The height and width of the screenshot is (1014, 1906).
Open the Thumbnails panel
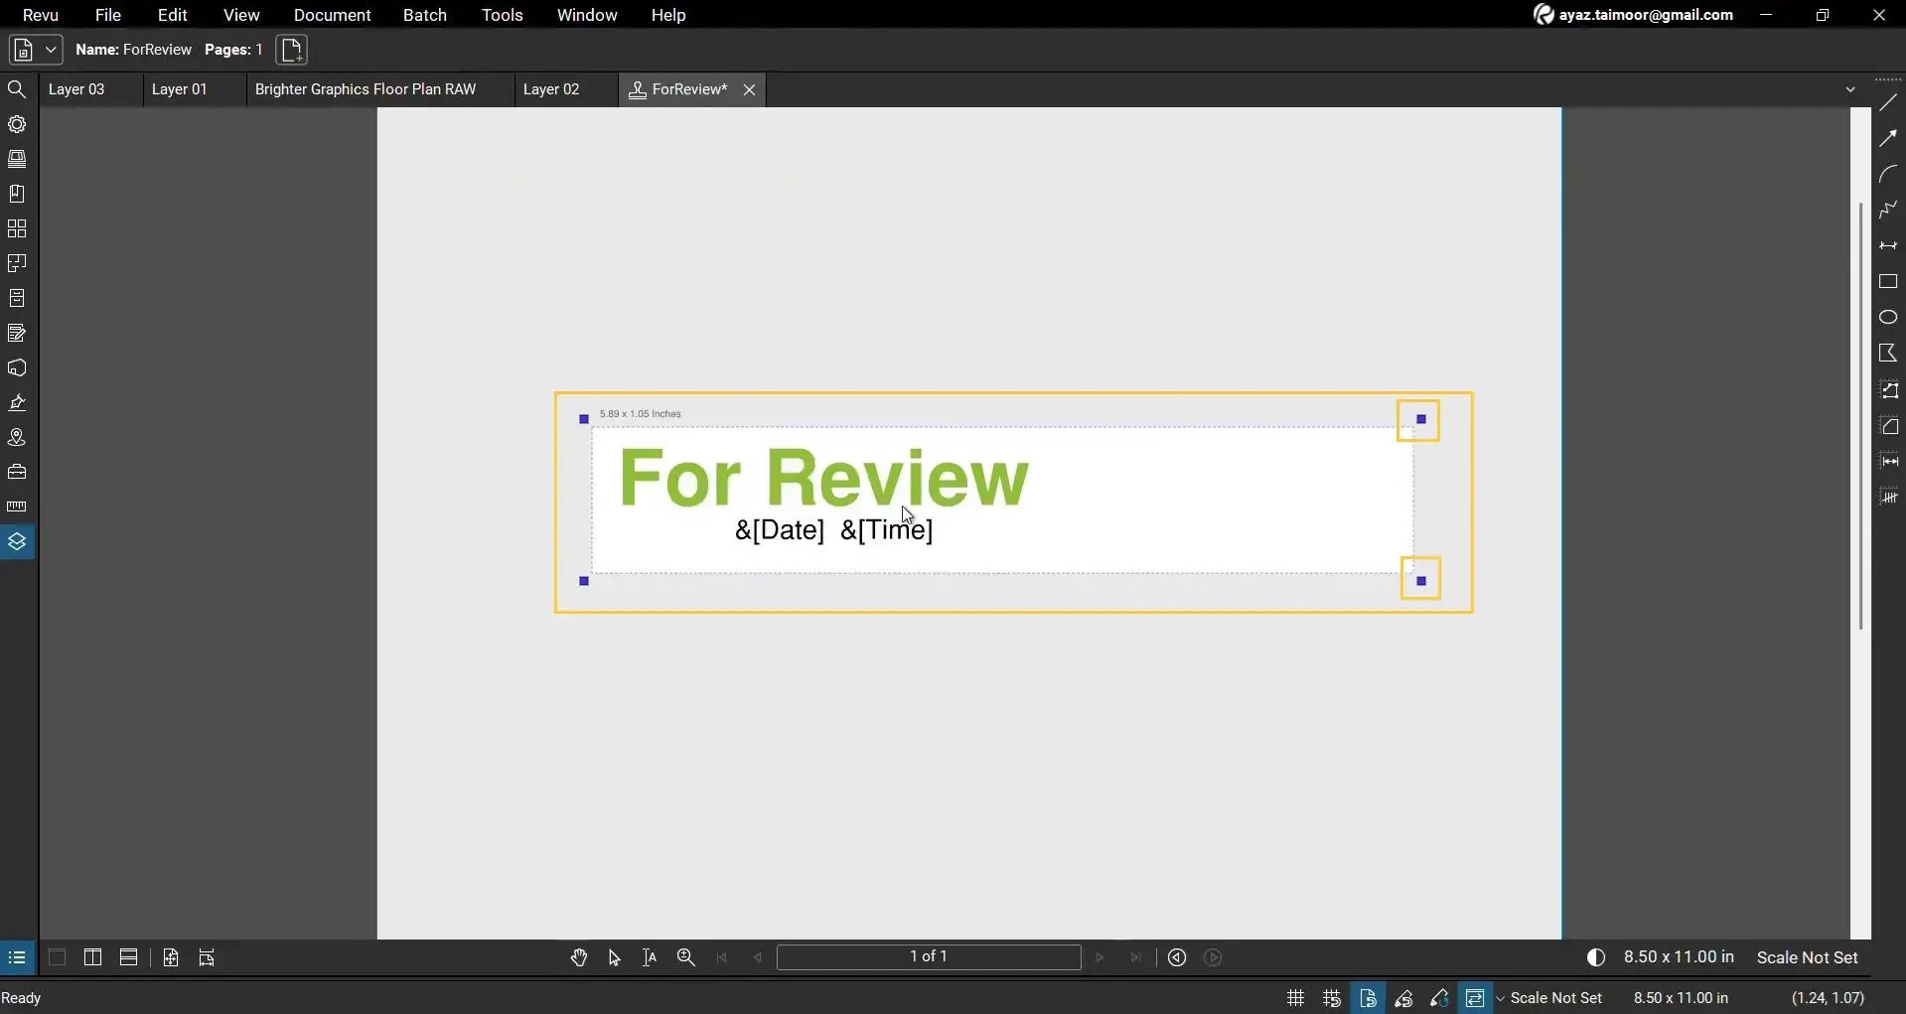tap(17, 228)
